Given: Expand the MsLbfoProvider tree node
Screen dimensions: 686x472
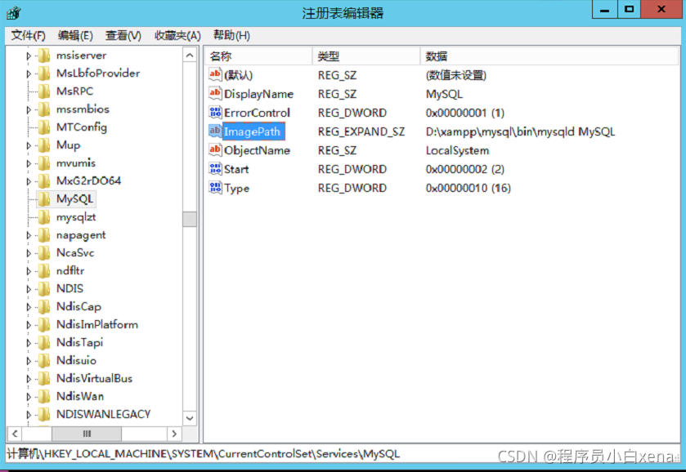Looking at the screenshot, I should point(29,73).
